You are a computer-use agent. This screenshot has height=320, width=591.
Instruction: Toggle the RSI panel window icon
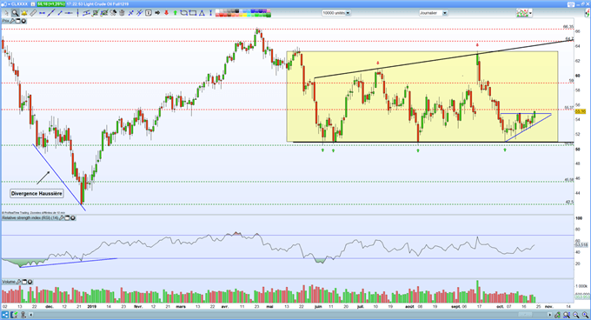click(68, 218)
